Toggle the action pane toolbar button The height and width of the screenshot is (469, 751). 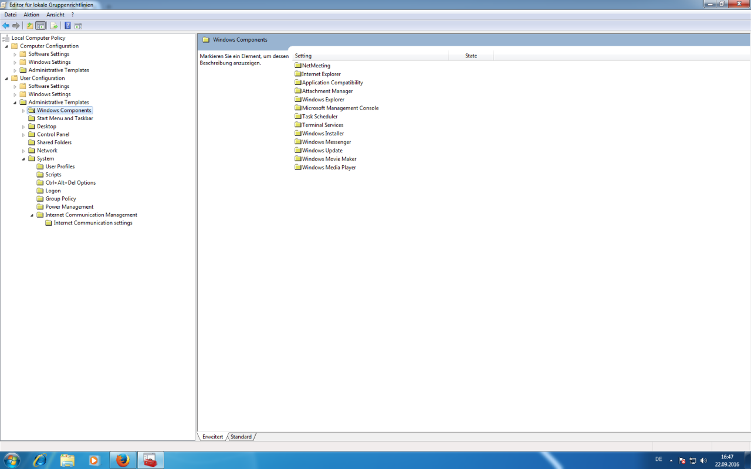[x=78, y=26]
